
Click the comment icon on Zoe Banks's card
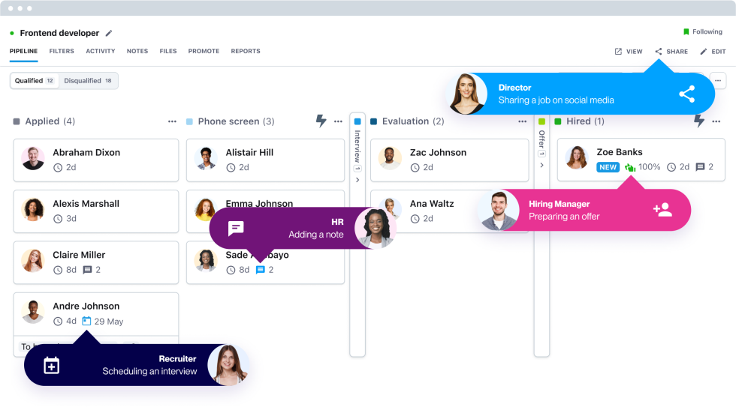pos(700,167)
